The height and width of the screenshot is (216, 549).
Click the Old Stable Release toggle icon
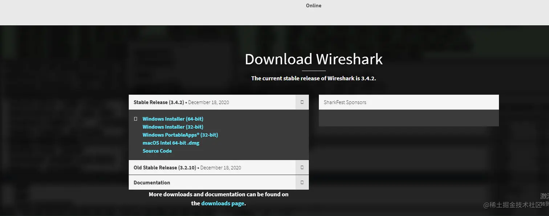tap(302, 167)
